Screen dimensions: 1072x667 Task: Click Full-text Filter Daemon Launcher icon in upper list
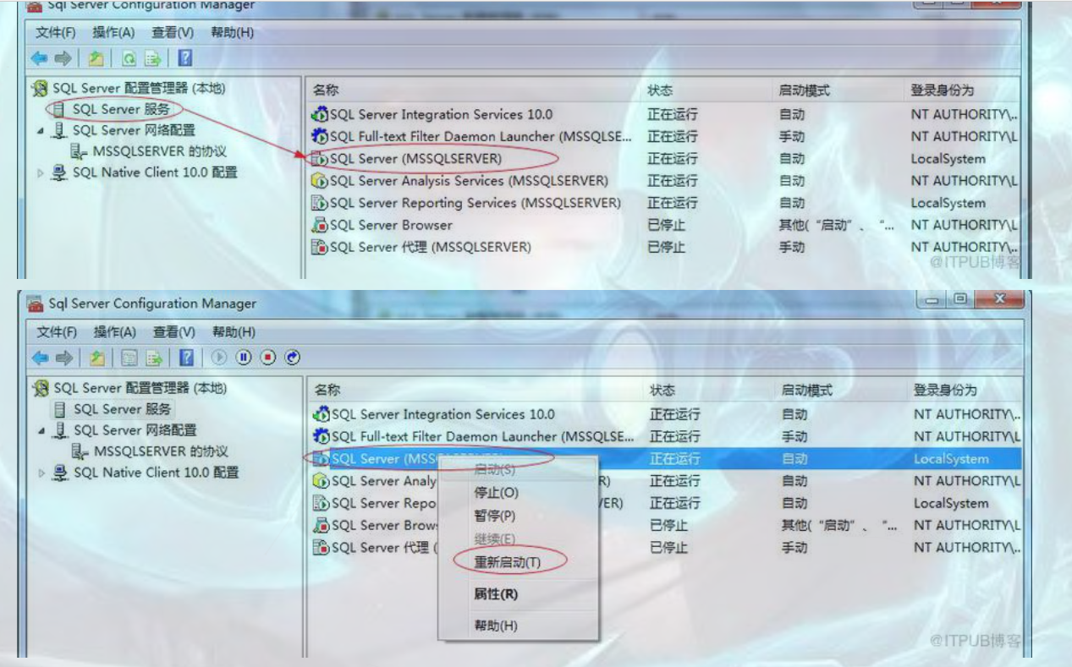pos(320,136)
